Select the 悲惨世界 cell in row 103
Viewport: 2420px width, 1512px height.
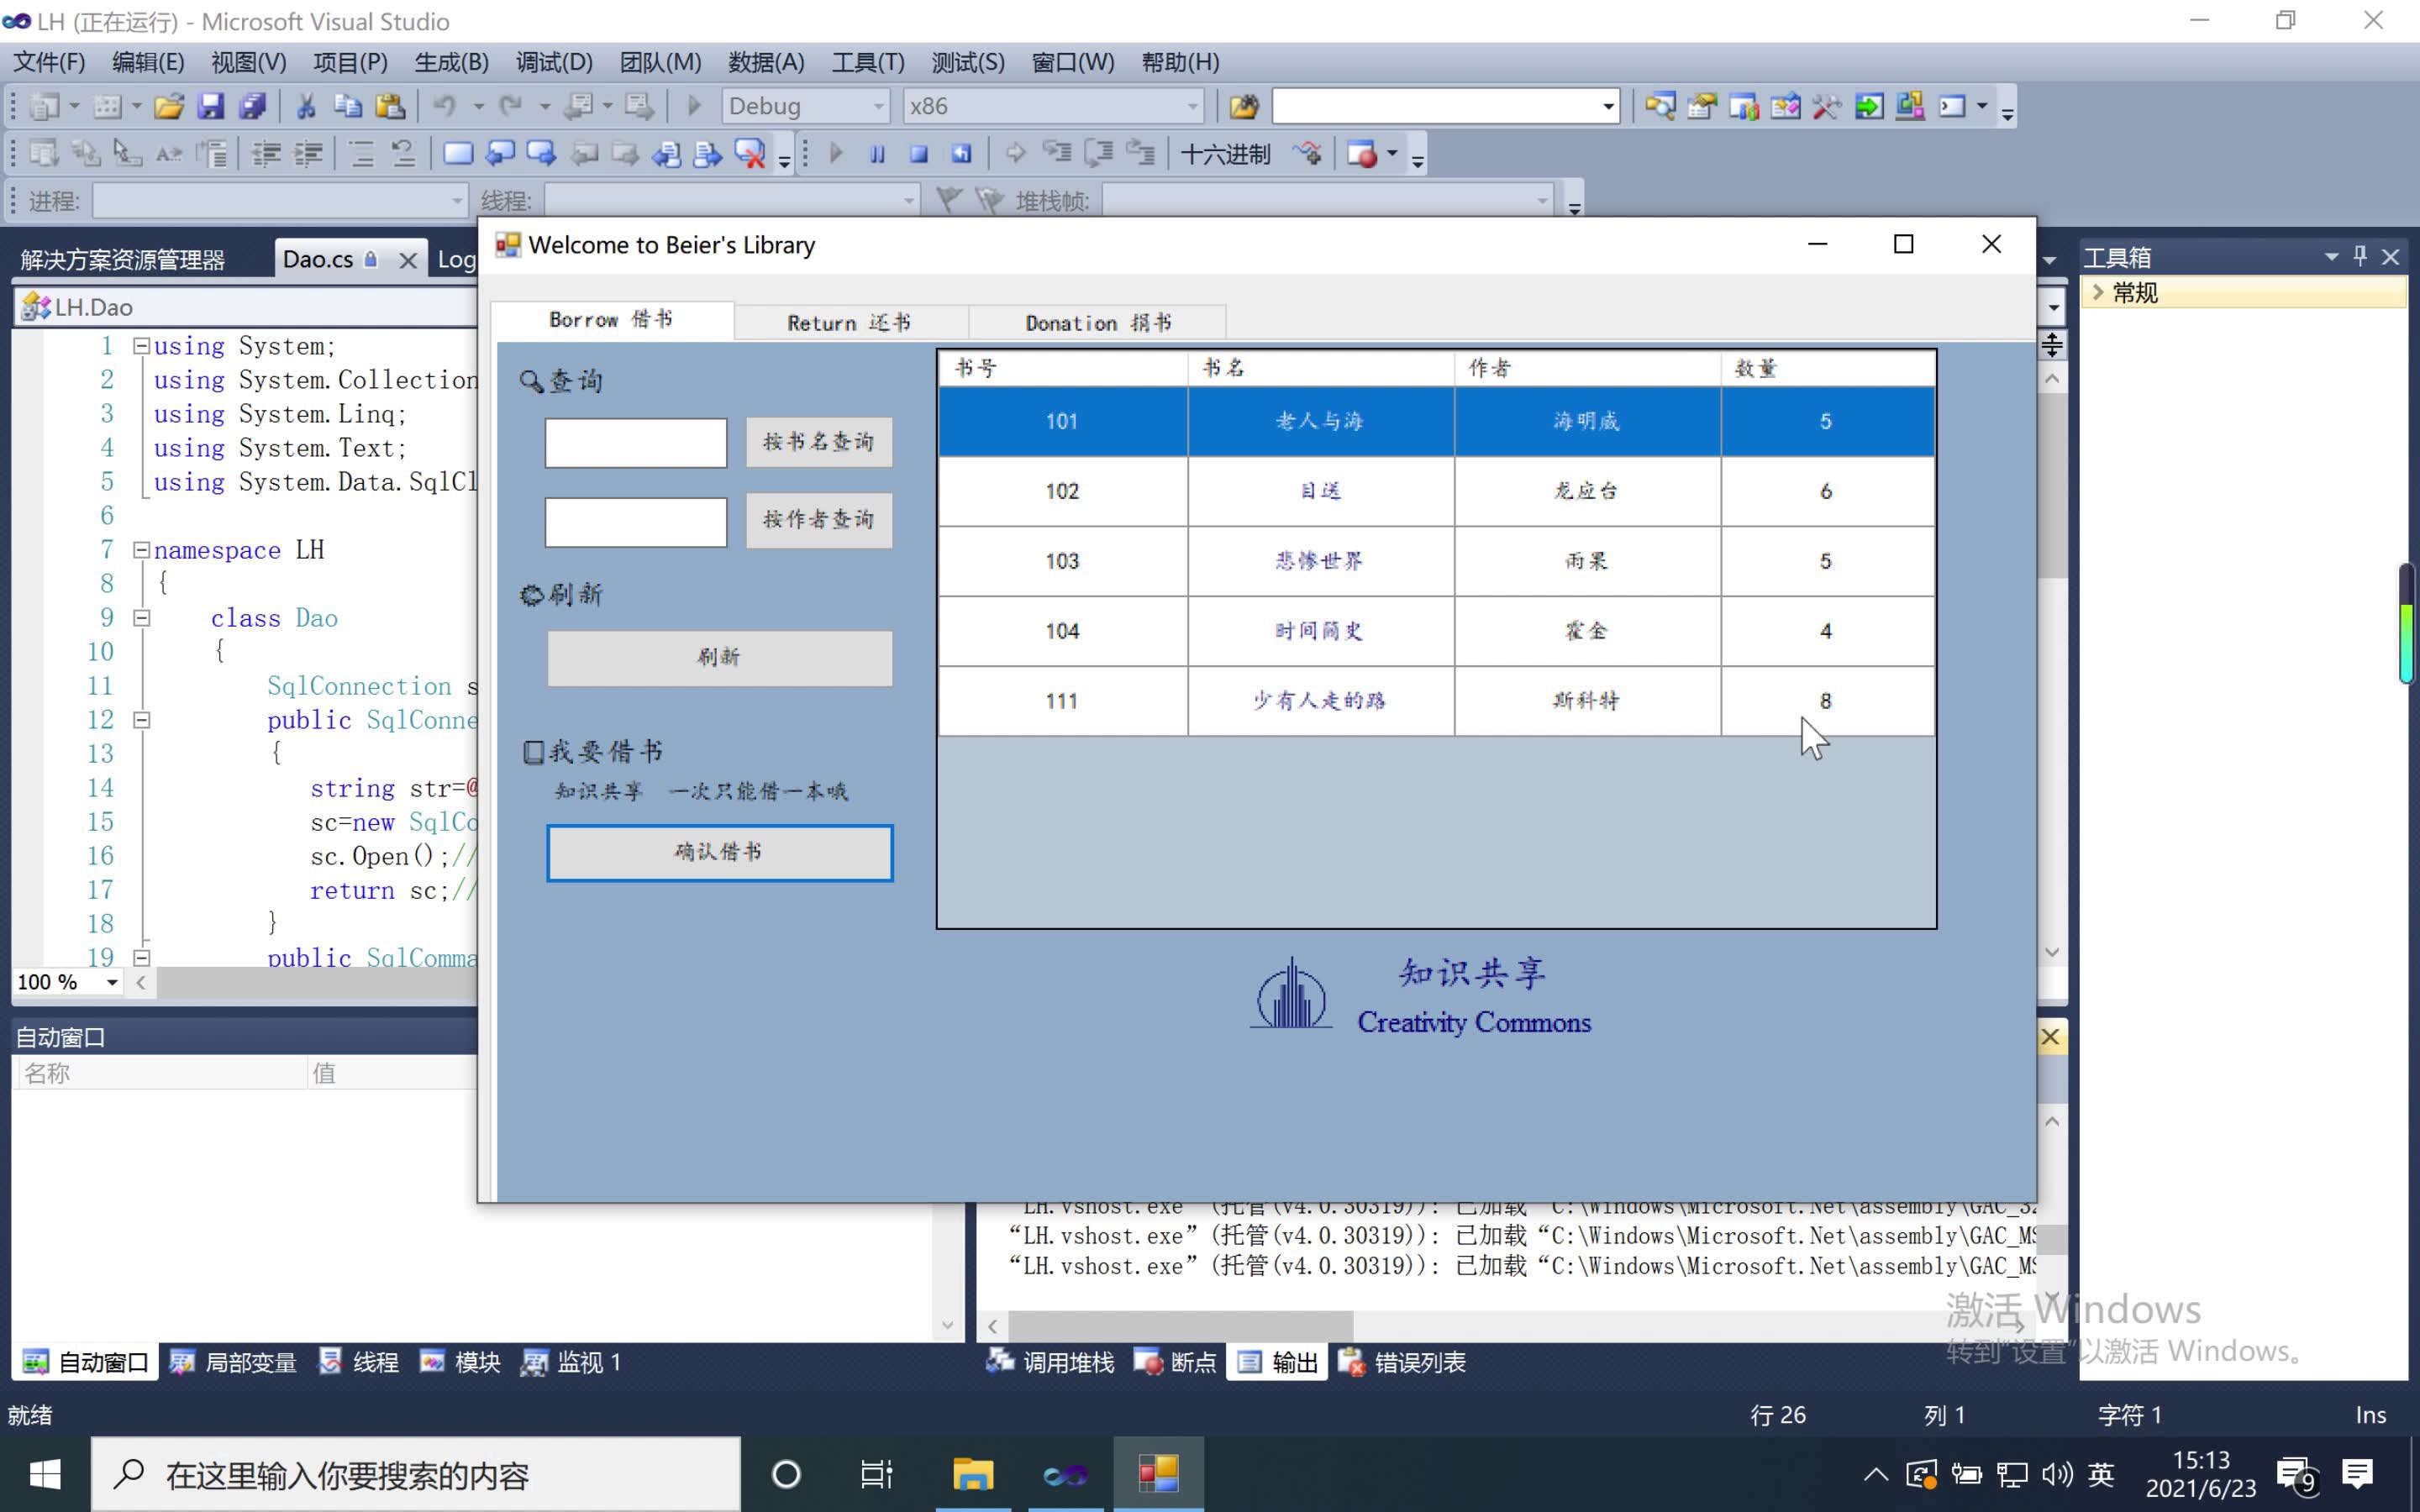click(x=1320, y=561)
